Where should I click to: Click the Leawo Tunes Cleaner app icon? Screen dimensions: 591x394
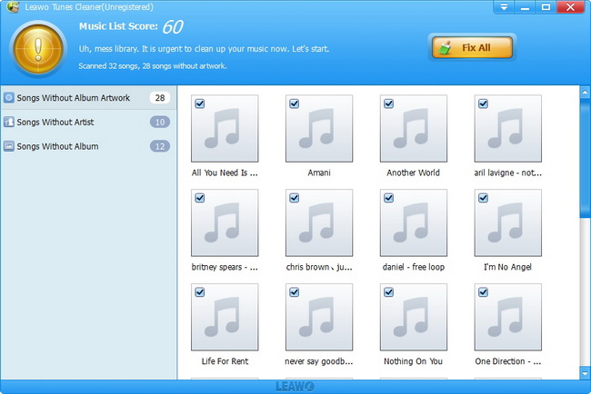click(13, 6)
